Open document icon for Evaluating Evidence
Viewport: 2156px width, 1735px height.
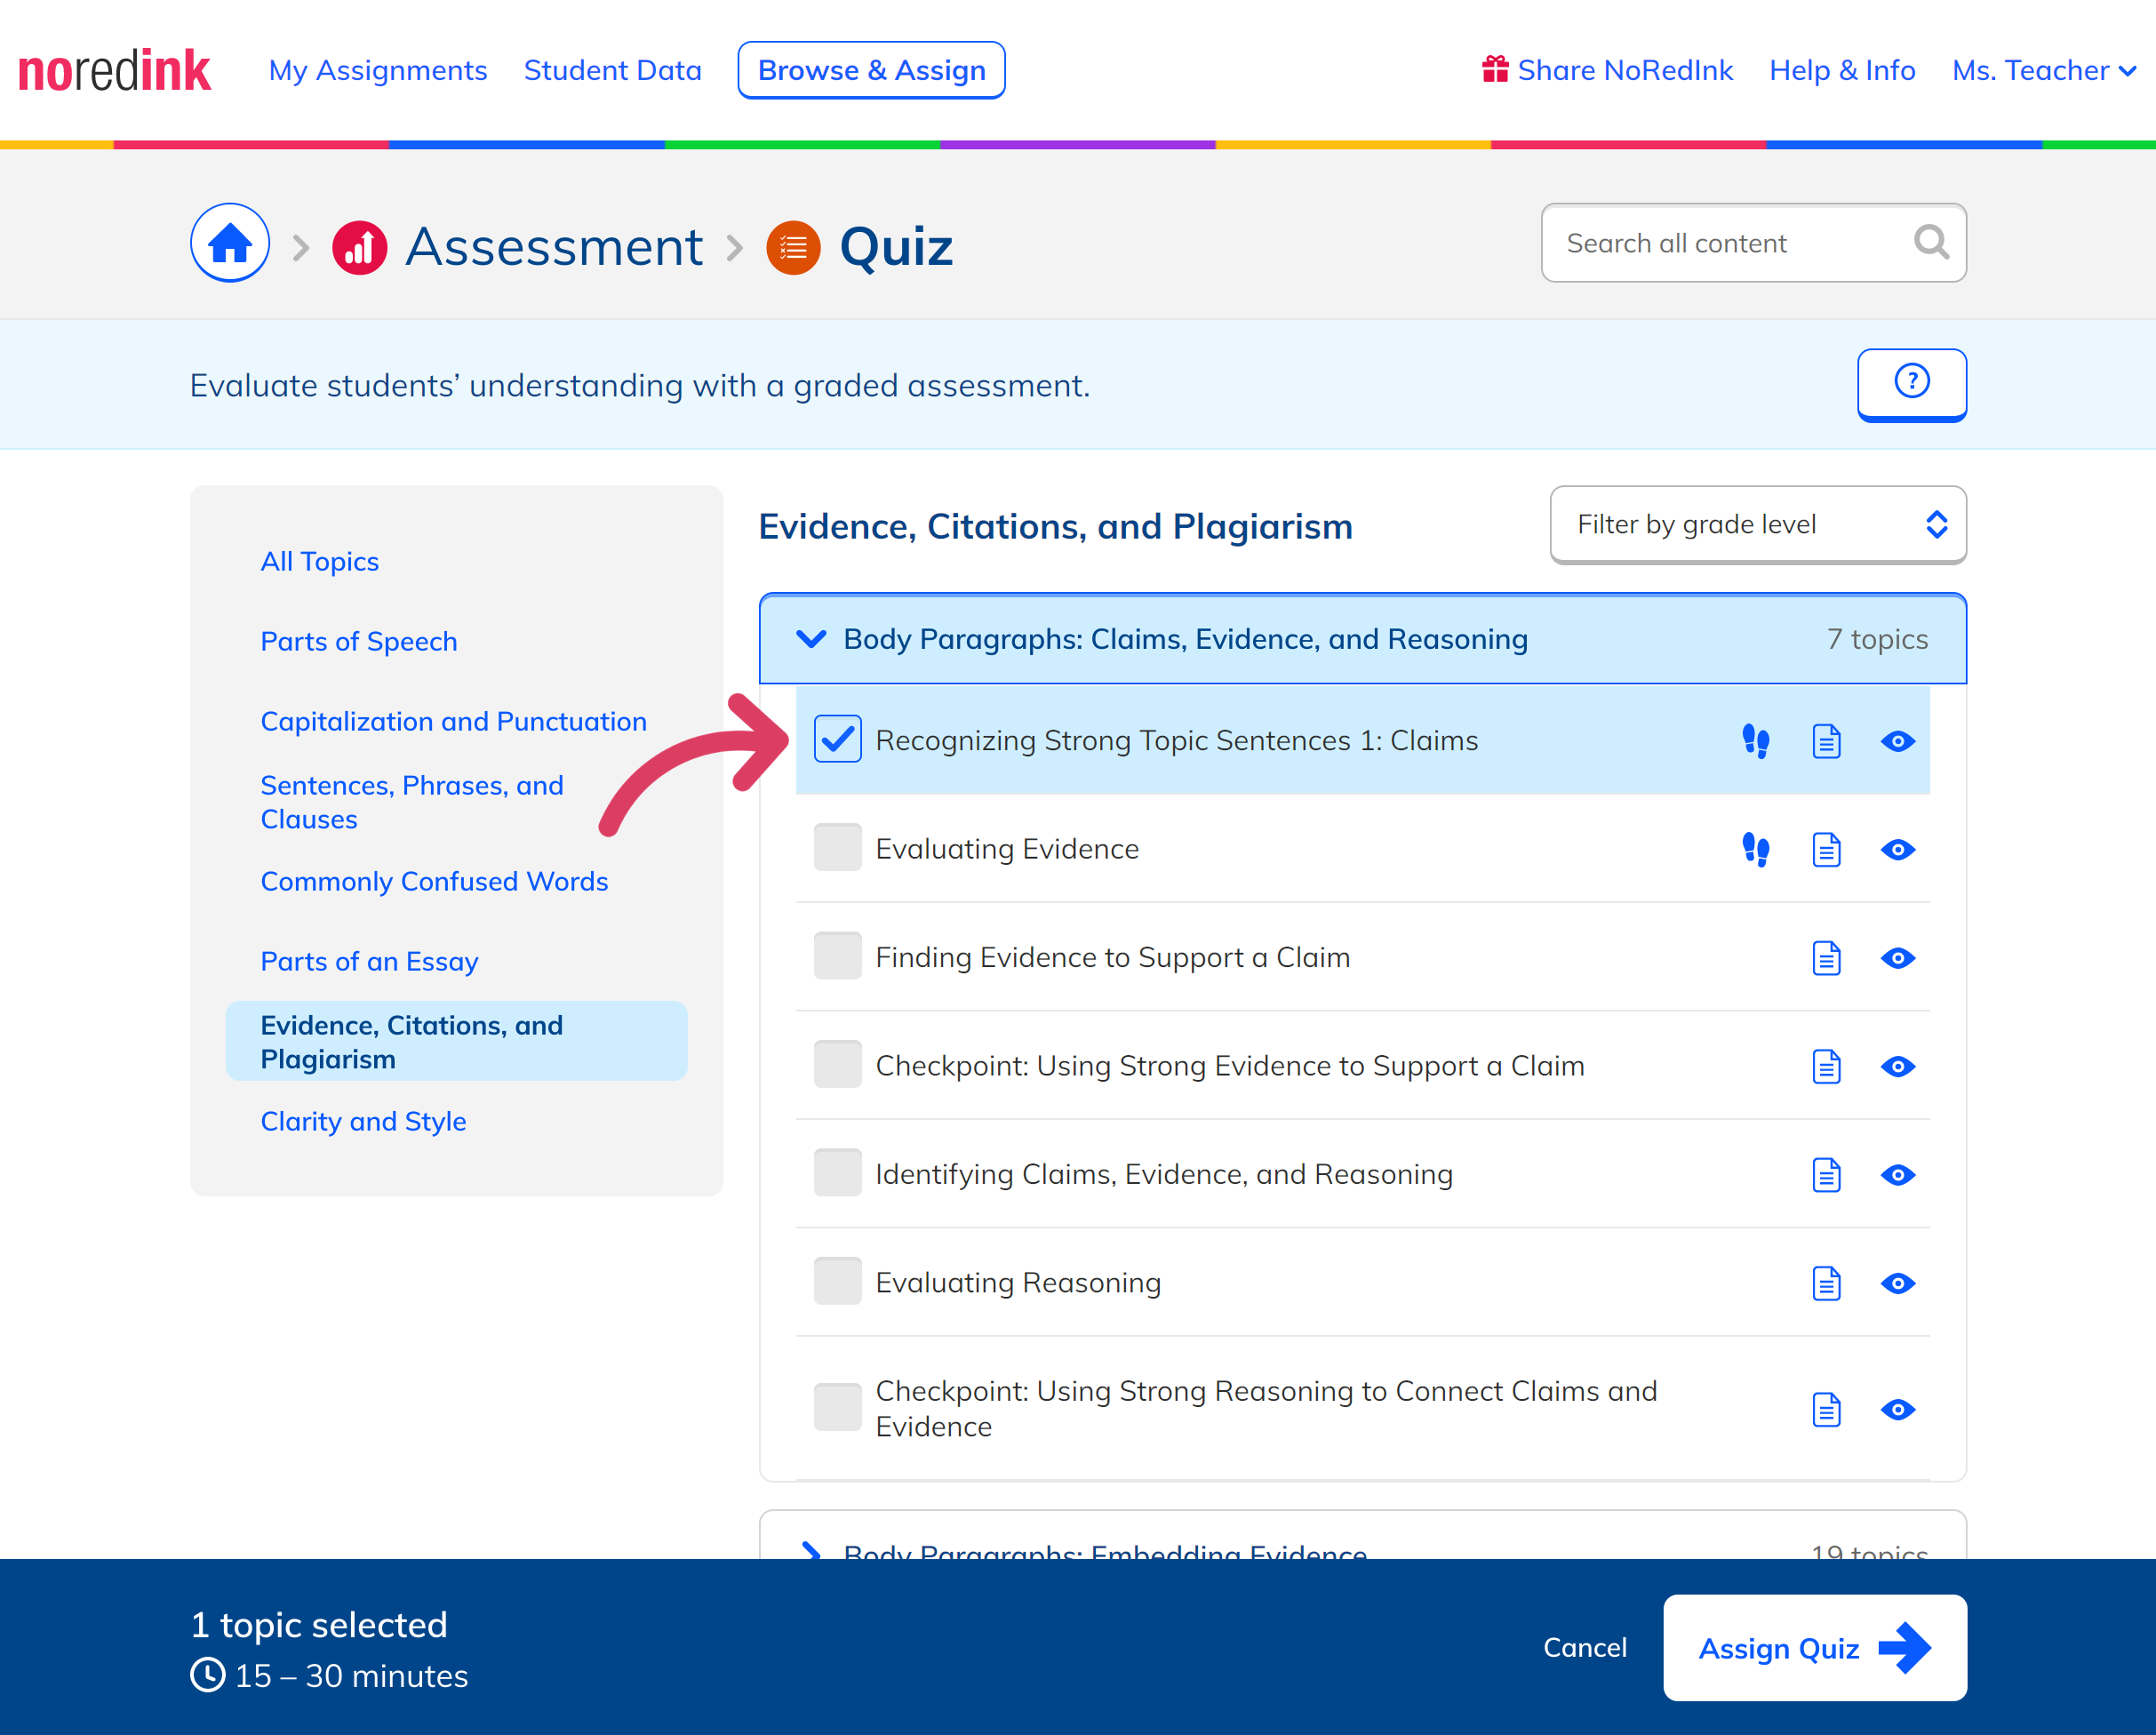(1826, 850)
